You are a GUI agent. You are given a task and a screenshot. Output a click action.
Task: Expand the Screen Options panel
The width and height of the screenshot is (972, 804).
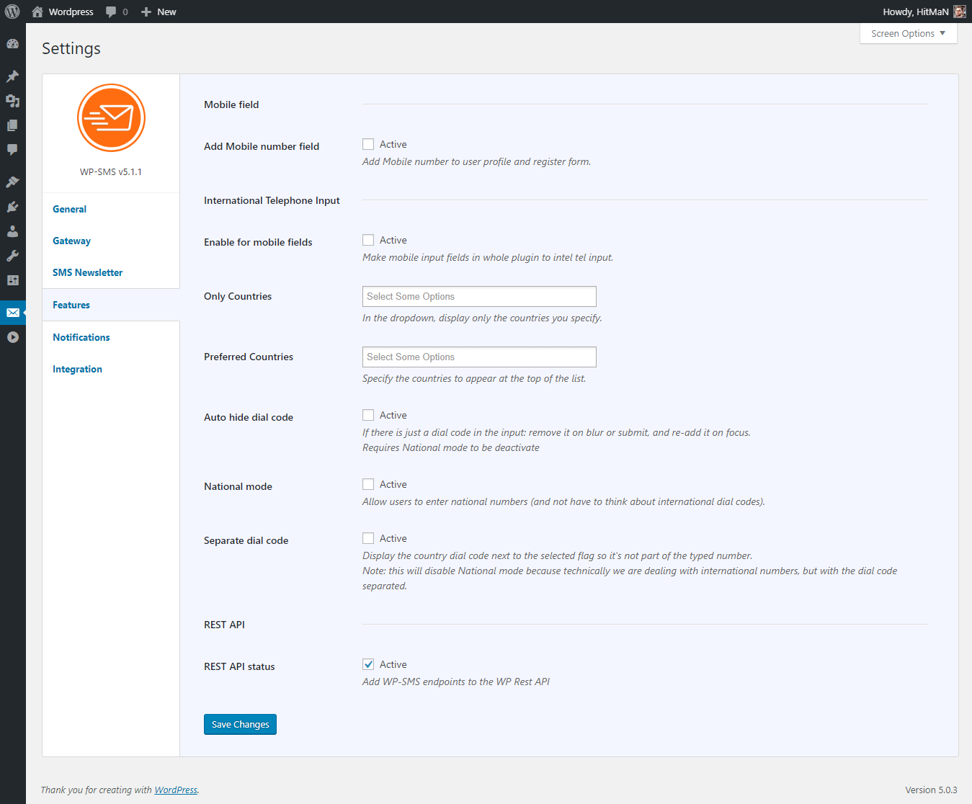click(908, 34)
